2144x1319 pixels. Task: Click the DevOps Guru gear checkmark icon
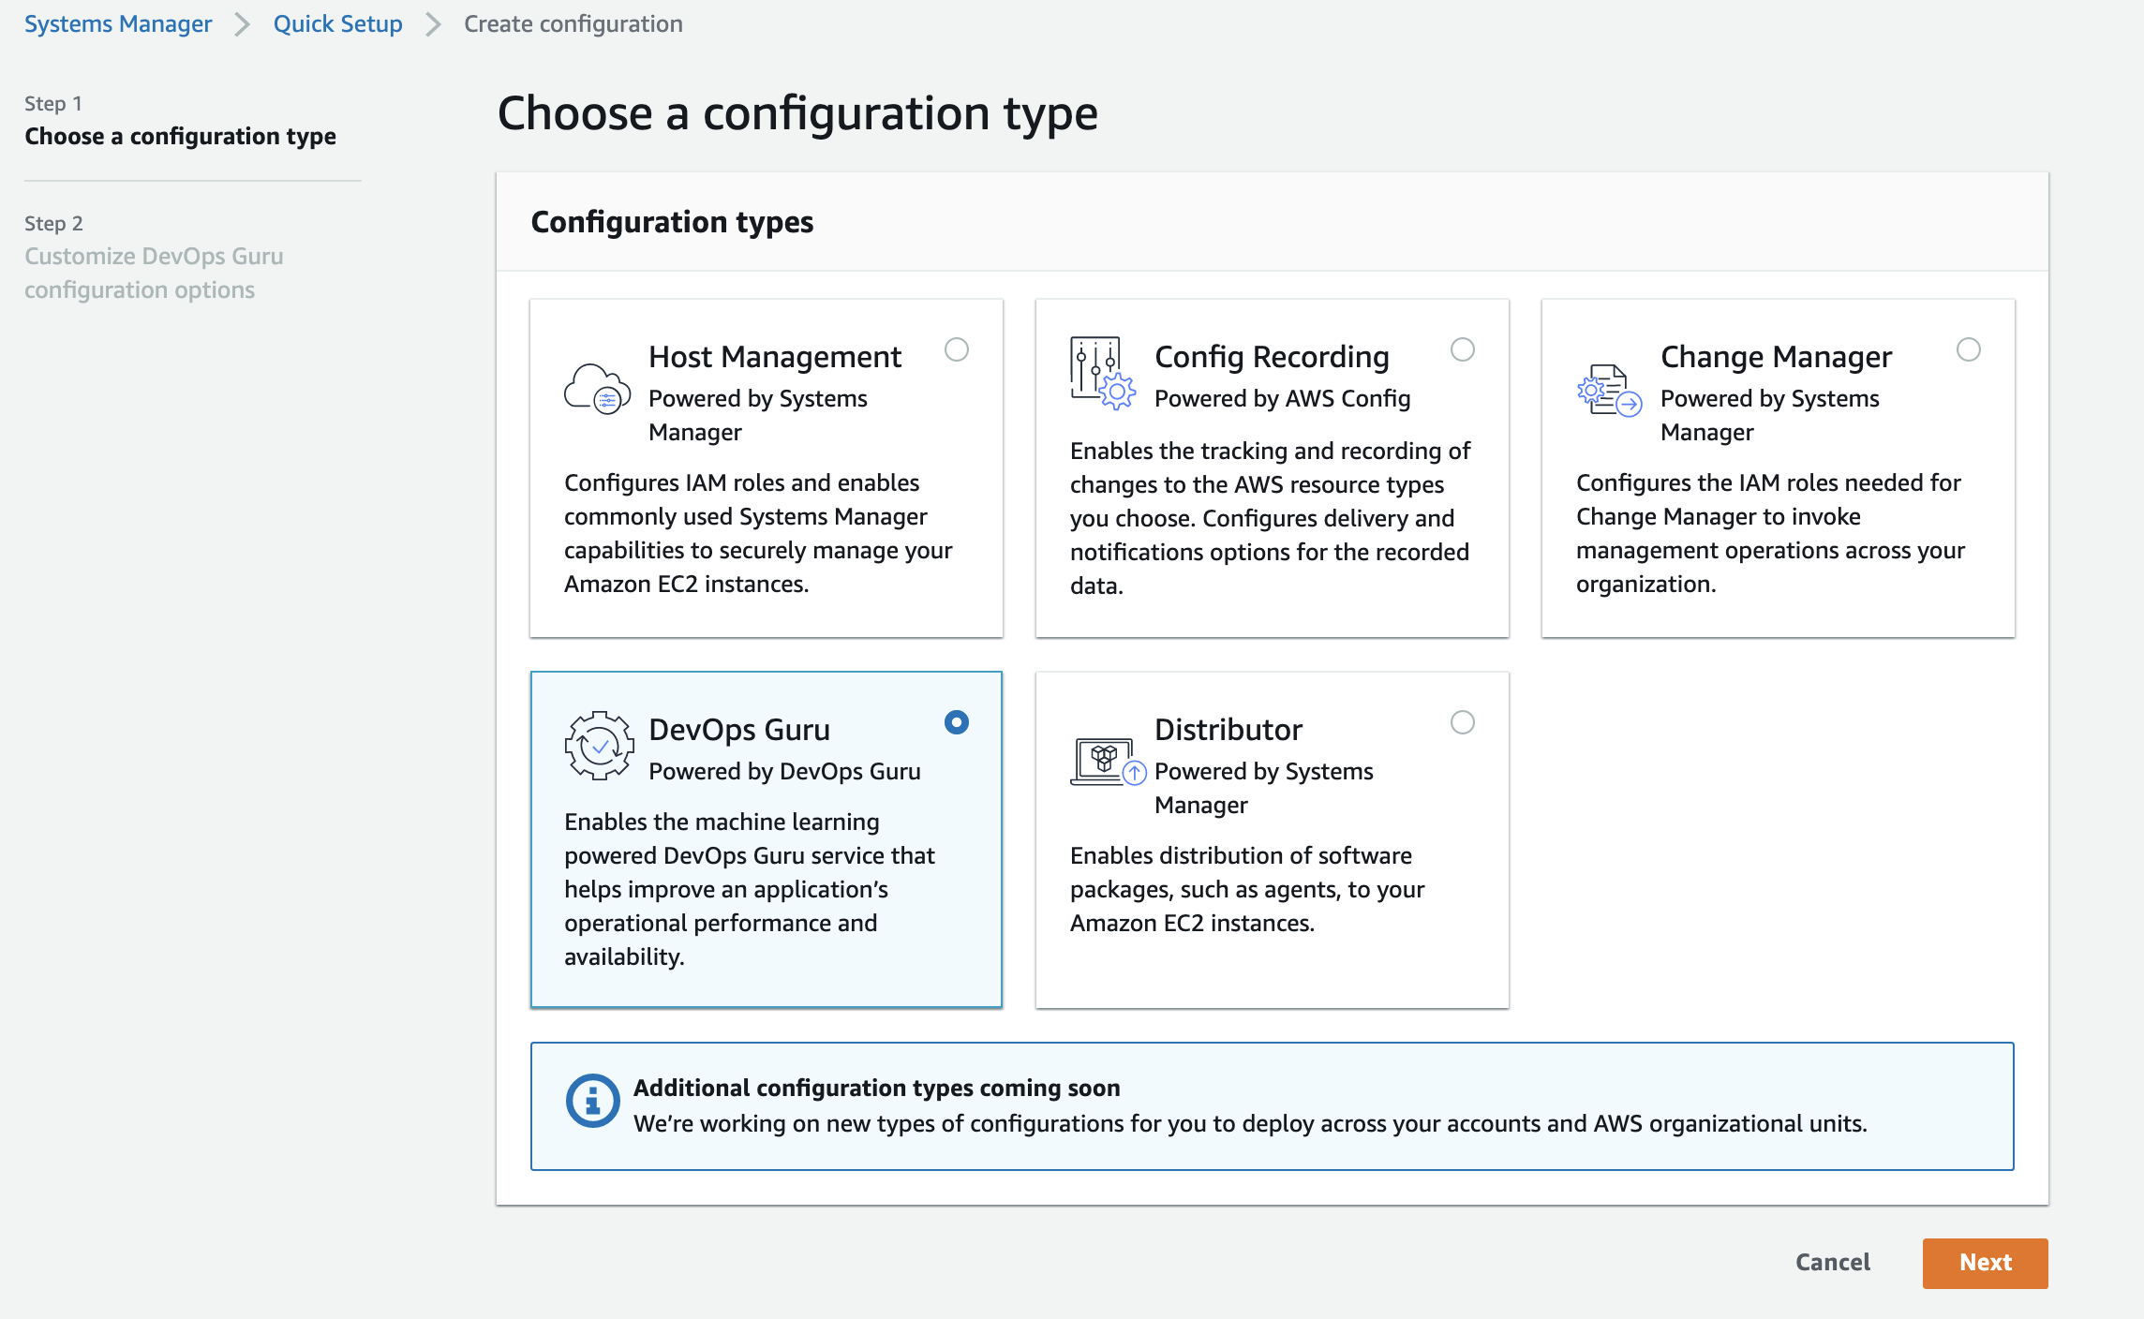click(598, 746)
